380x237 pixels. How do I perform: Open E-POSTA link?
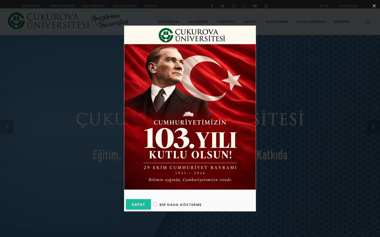(x=150, y=6)
